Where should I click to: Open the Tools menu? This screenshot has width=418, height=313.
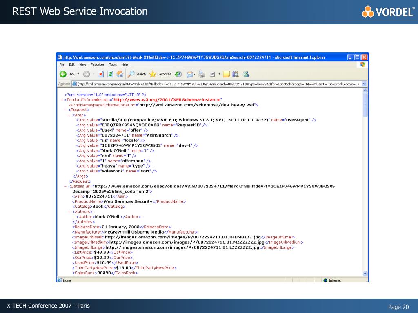point(113,64)
